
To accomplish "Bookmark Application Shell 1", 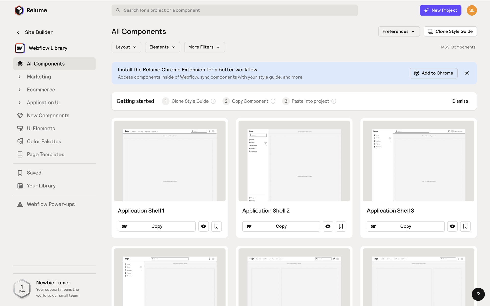I will [216, 226].
